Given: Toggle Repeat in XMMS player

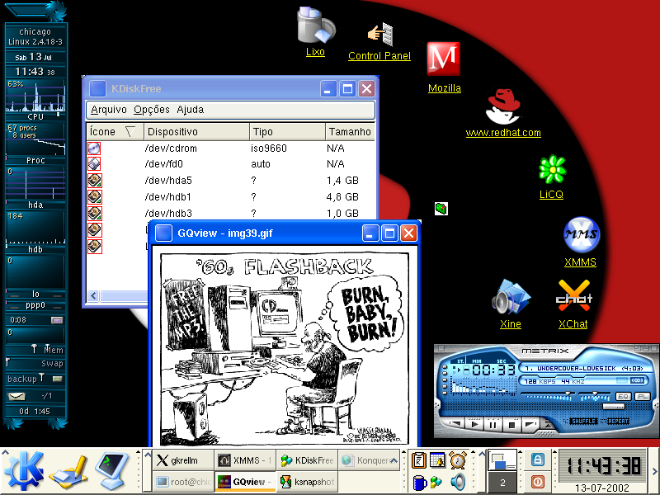Looking at the screenshot, I should (x=618, y=421).
